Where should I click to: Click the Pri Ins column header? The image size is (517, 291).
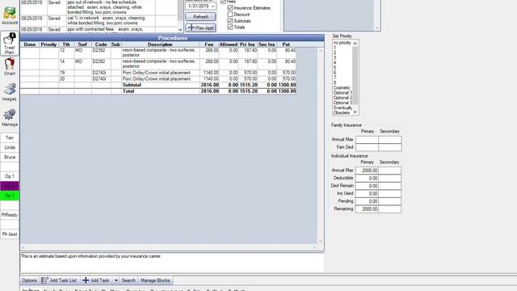coord(248,44)
